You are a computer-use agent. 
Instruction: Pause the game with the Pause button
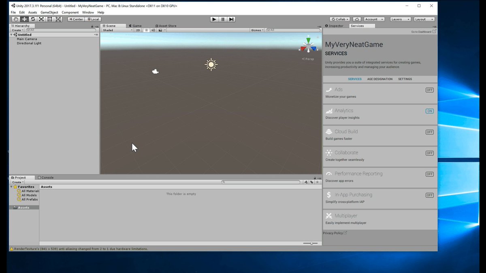[223, 19]
